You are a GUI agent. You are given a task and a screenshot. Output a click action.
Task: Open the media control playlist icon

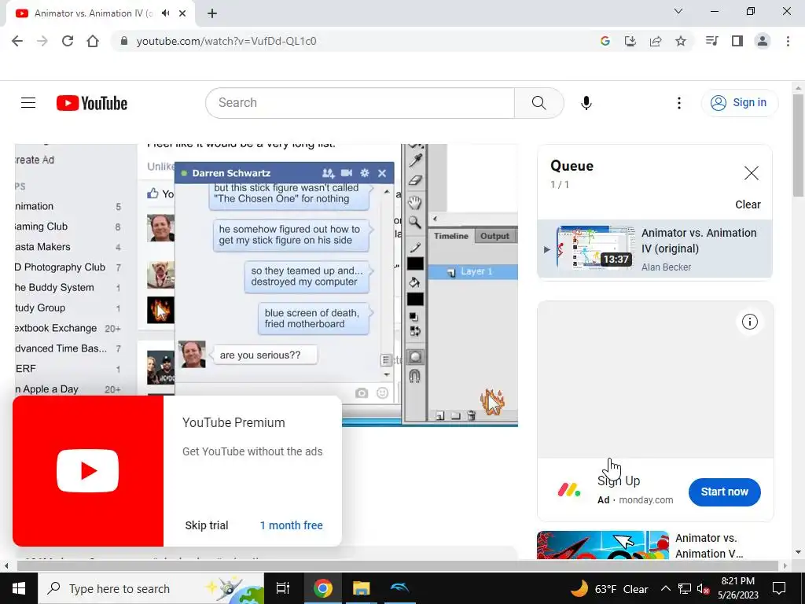coord(712,41)
